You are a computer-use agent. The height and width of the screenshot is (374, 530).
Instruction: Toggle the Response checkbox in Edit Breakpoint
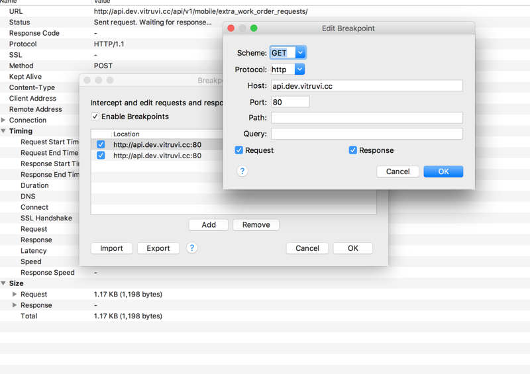click(x=353, y=150)
